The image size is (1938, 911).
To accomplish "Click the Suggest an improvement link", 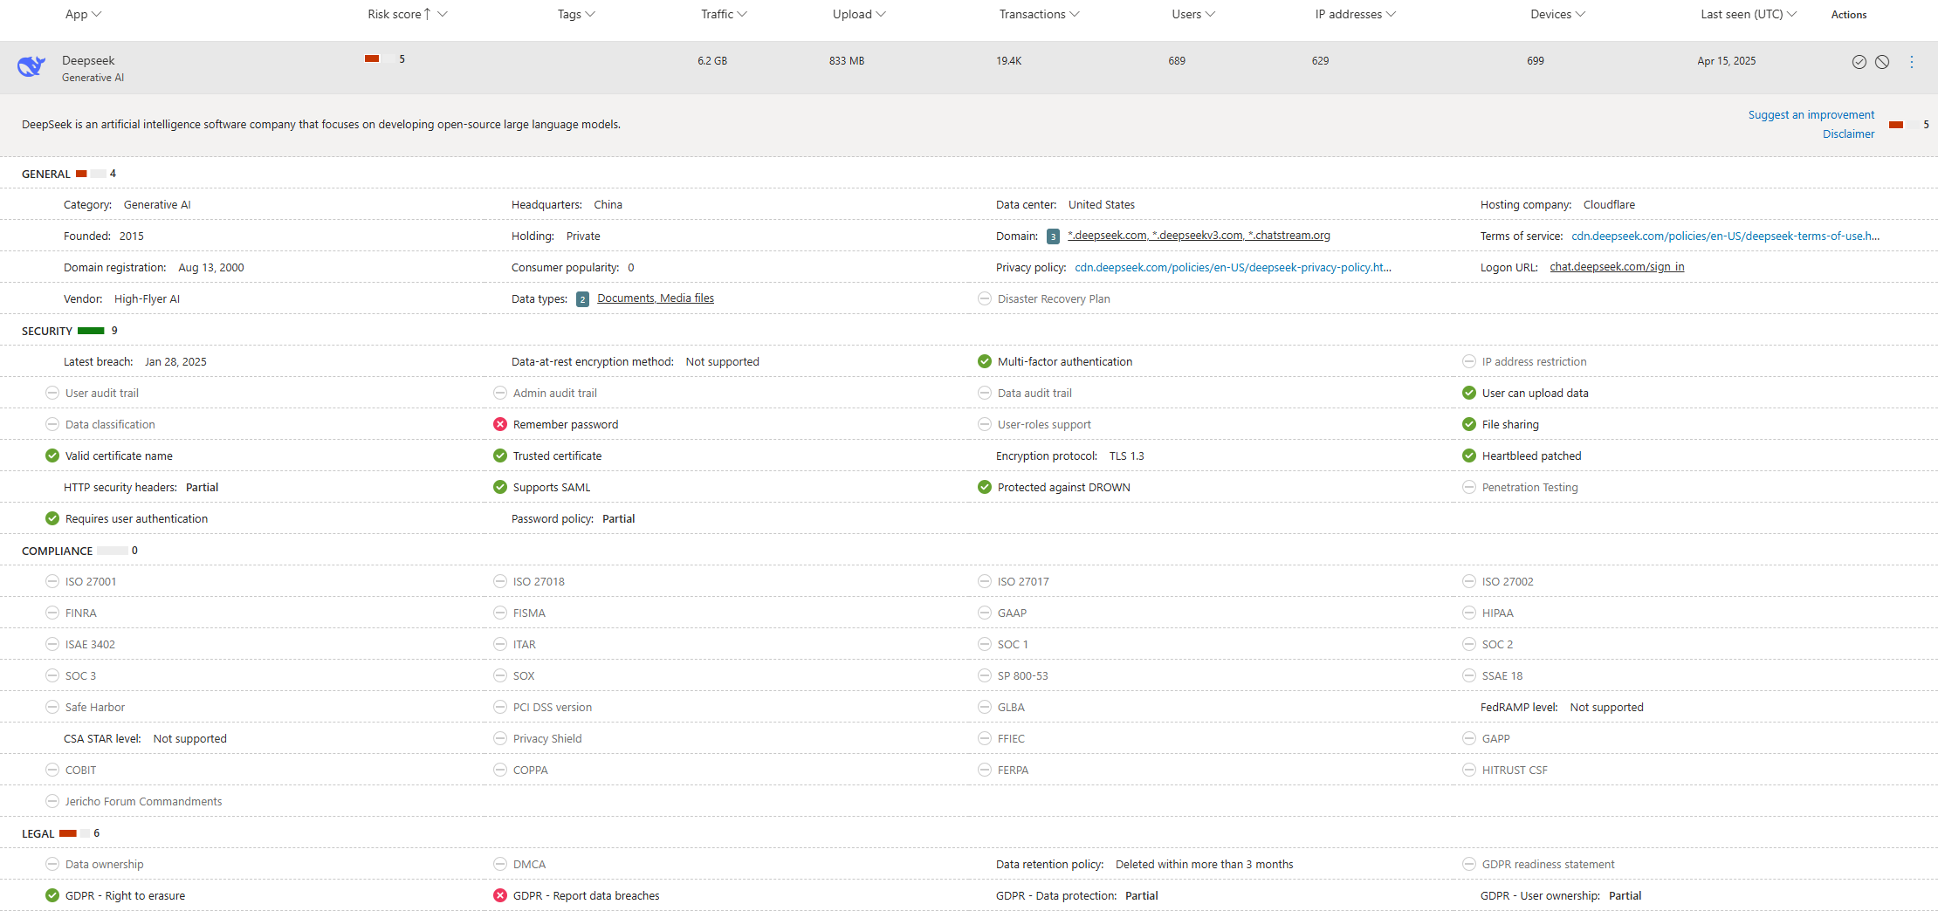I will coord(1811,115).
